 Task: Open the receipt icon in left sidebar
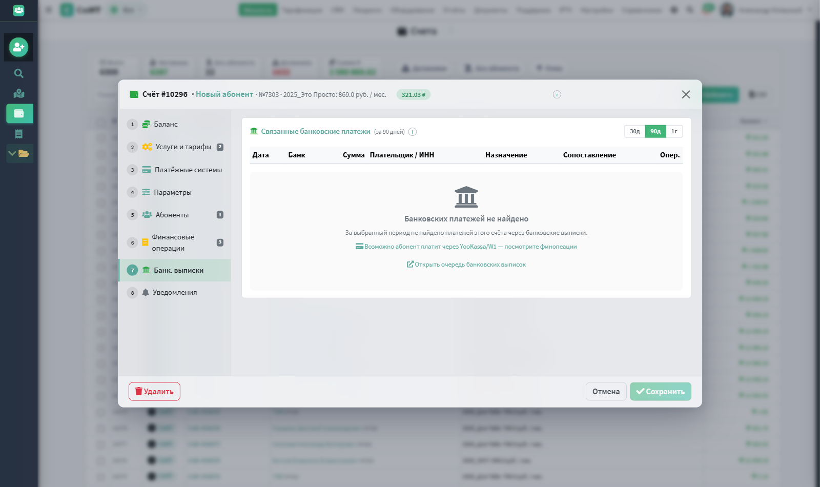pos(18,134)
